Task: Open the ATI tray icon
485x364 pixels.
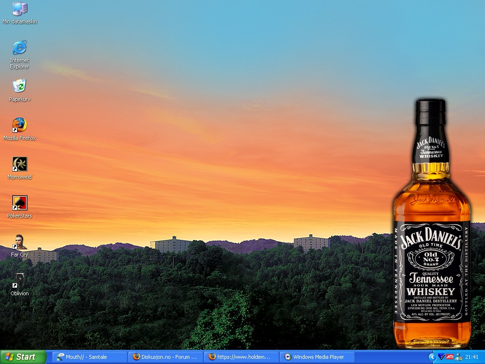Action: 450,357
